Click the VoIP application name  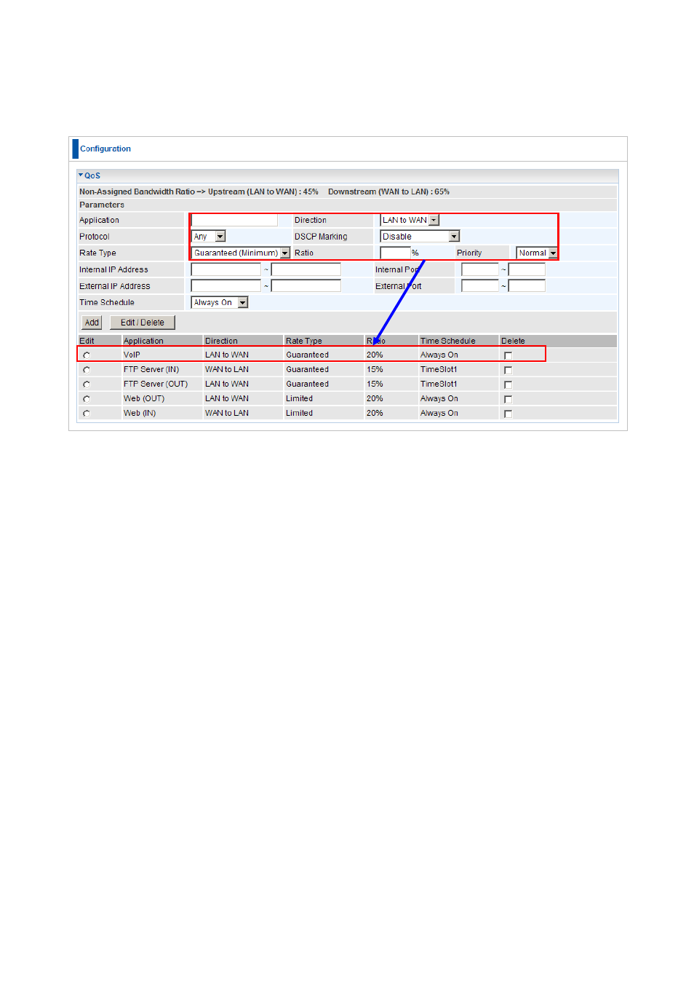click(x=132, y=355)
